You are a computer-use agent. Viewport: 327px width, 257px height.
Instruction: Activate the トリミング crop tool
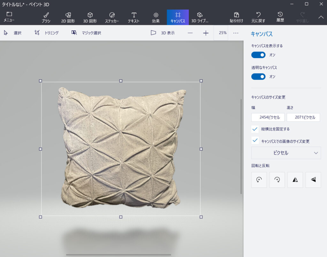47,33
